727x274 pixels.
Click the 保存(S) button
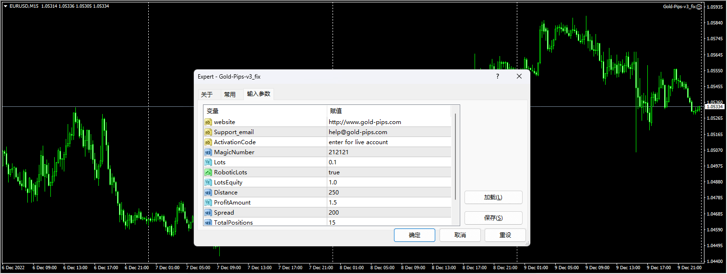pos(493,218)
